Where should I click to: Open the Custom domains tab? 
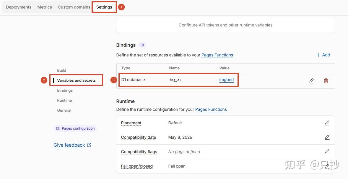(74, 7)
